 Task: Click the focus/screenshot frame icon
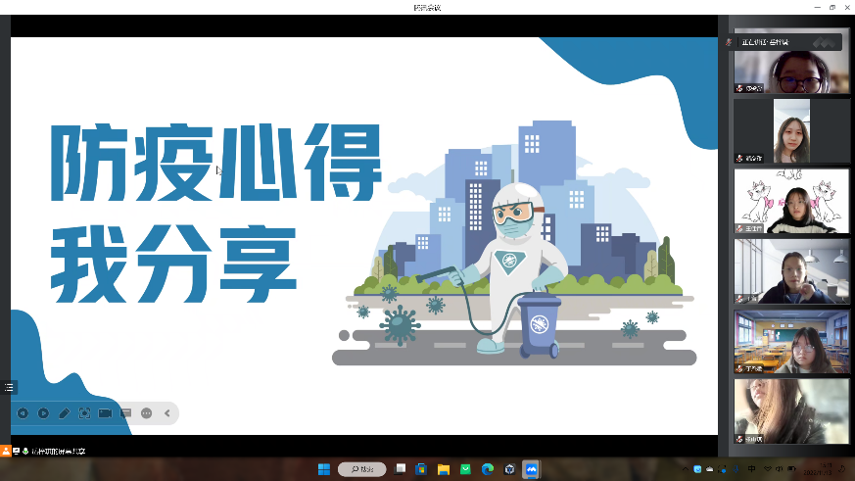(x=84, y=413)
